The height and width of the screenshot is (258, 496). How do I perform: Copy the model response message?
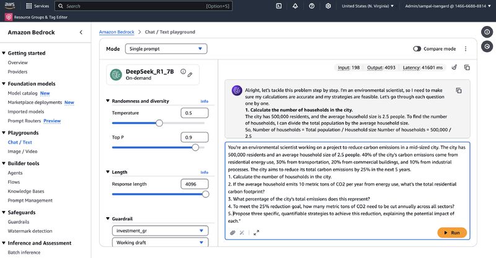[459, 90]
